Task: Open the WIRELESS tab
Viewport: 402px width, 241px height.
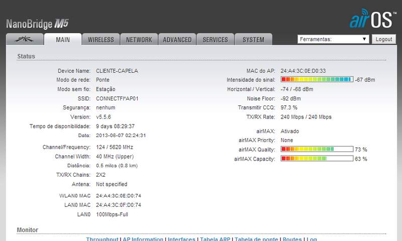Action: (x=101, y=40)
